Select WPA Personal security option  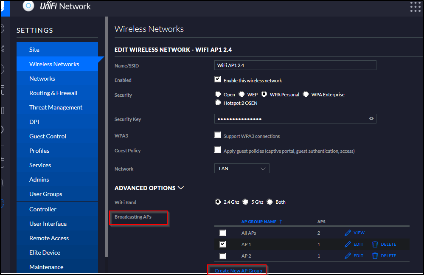click(264, 94)
